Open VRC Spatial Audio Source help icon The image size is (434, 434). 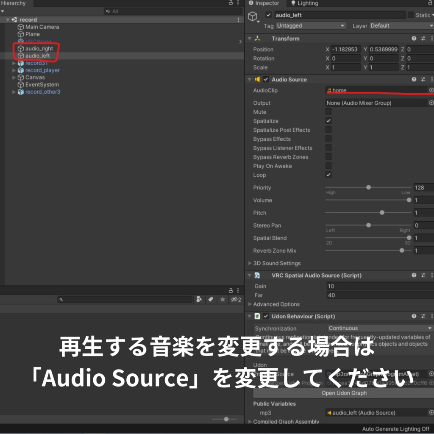coord(414,275)
